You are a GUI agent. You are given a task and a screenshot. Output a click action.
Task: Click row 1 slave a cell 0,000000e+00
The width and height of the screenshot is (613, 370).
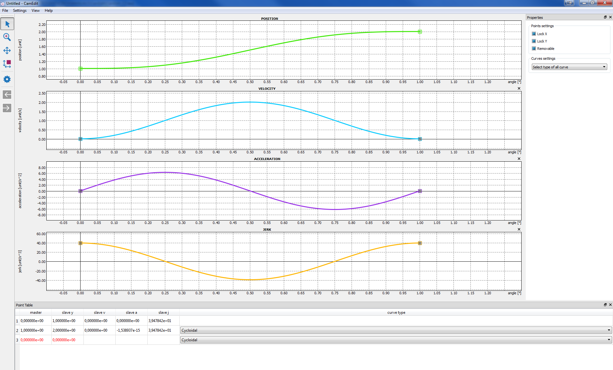[x=131, y=321]
